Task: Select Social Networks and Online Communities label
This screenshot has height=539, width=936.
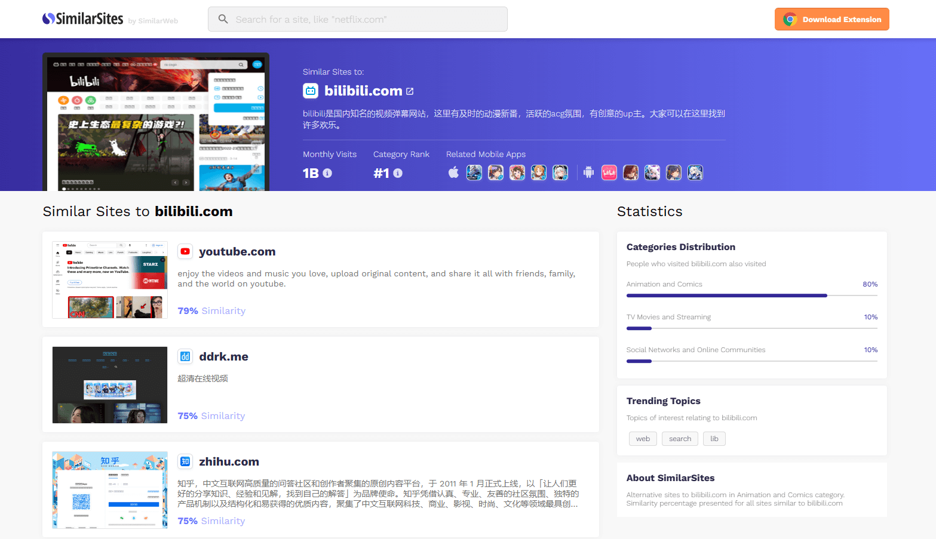Action: (696, 350)
